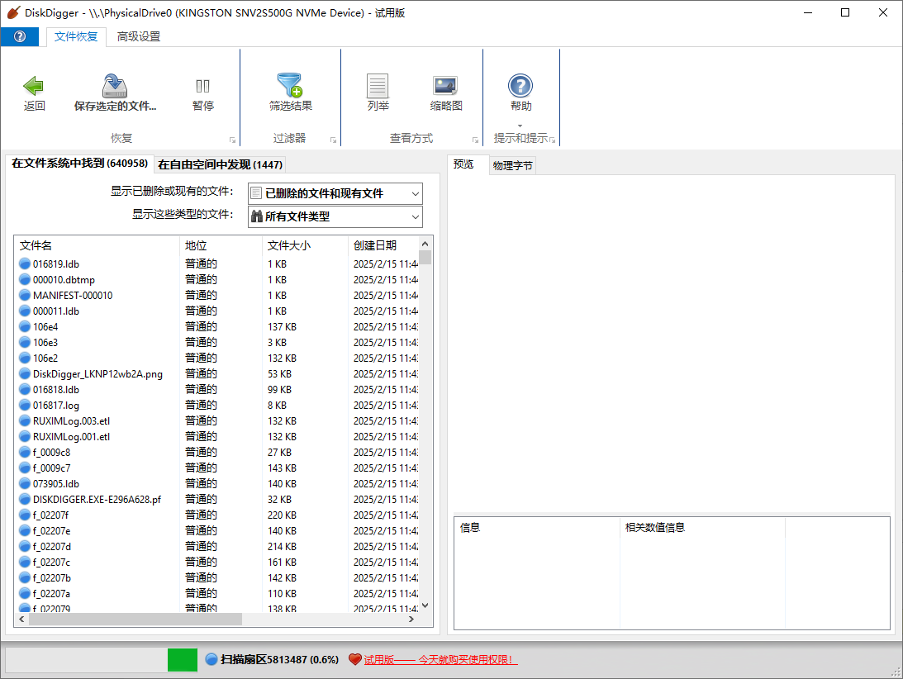Click scroll left arrow of file list
Viewport: 903px width, 679px height.
click(x=21, y=619)
